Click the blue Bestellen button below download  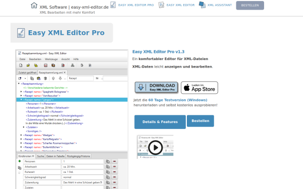pos(200,121)
